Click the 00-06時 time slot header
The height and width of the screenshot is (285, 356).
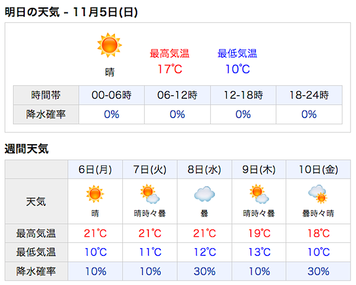[x=111, y=95]
